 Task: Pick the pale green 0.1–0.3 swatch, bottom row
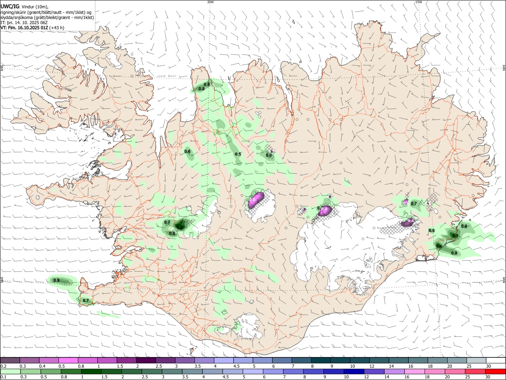pos(10,372)
